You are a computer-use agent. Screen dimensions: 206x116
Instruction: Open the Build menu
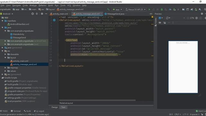point(51,5)
